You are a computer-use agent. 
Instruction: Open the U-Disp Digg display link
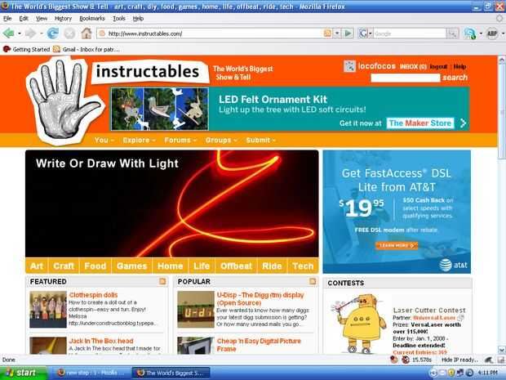pyautogui.click(x=260, y=299)
